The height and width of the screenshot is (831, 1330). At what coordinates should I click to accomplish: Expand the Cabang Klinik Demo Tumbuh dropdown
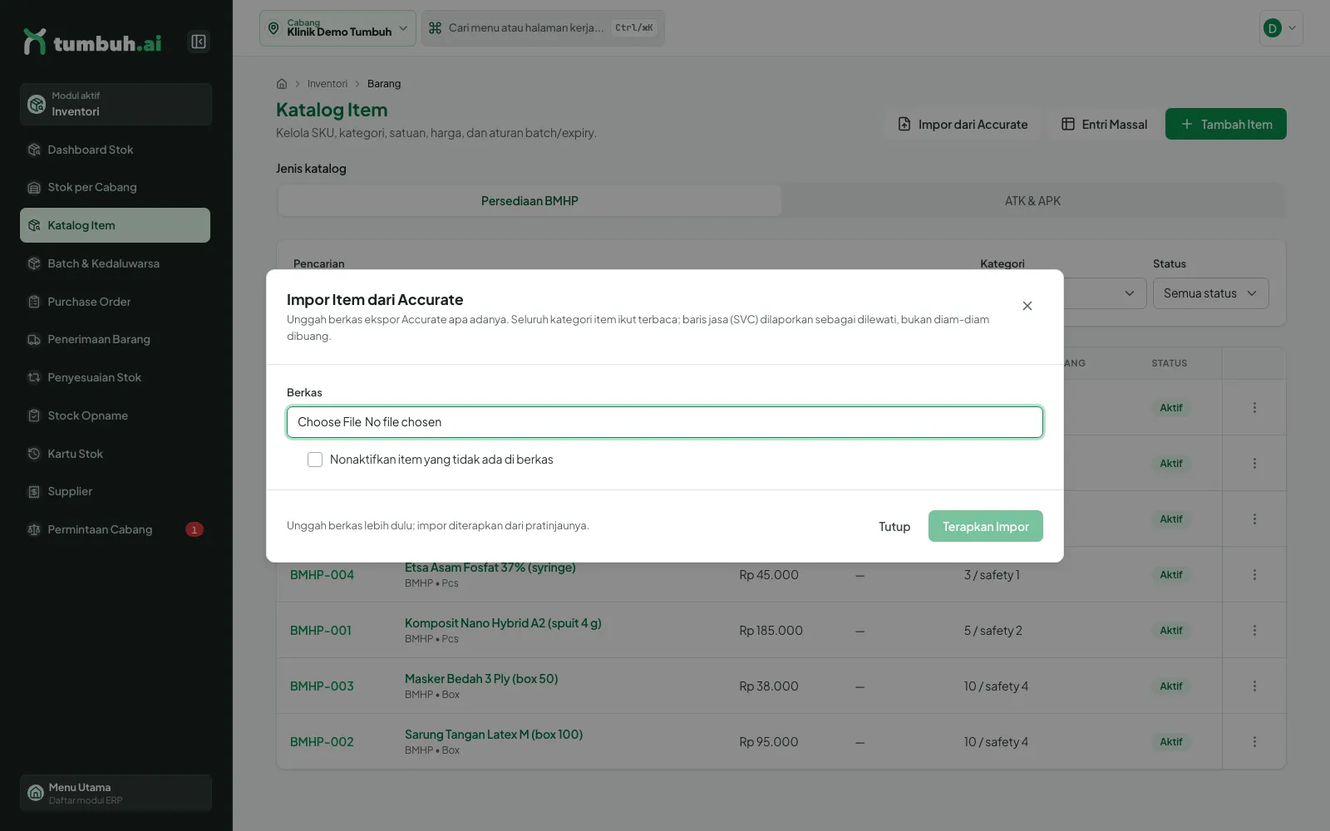tap(337, 28)
